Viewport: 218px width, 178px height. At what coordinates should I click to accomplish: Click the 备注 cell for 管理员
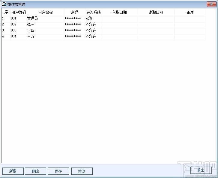[x=190, y=19]
